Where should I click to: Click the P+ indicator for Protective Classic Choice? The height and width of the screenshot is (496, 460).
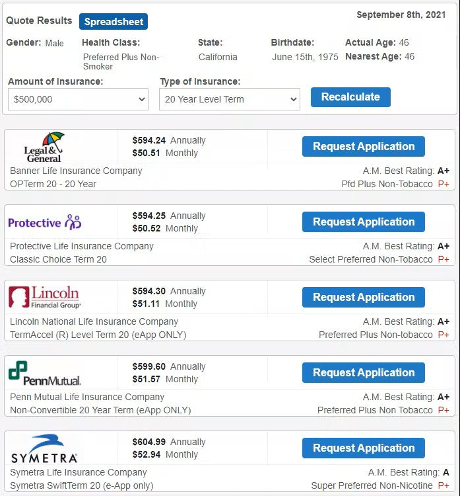coord(444,259)
